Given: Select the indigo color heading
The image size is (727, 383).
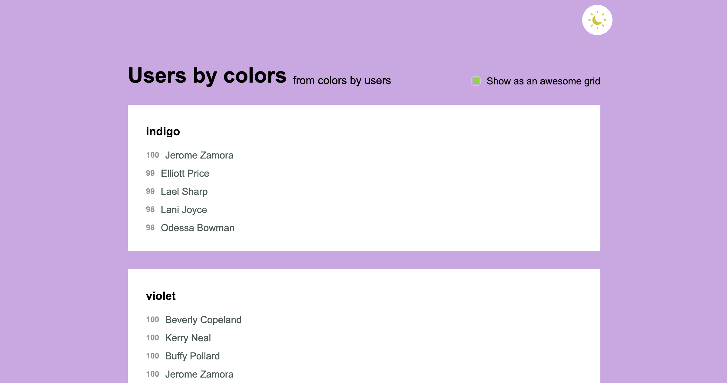Looking at the screenshot, I should (x=163, y=131).
